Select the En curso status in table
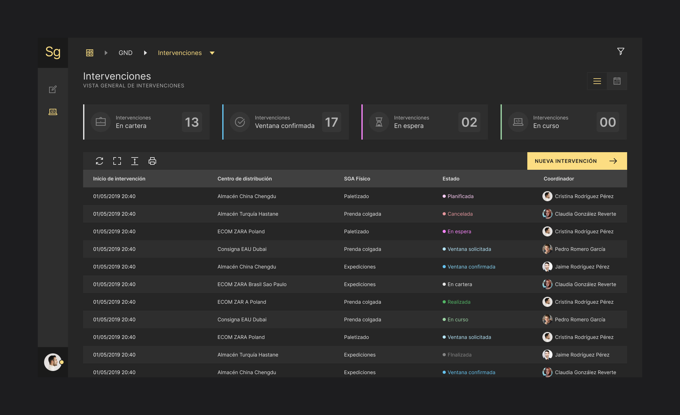 click(x=455, y=319)
